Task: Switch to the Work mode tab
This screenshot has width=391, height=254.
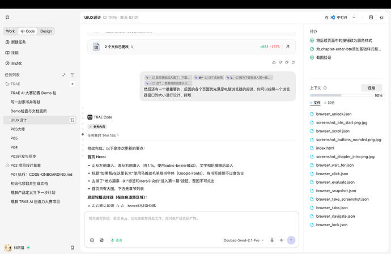Action: [10, 31]
